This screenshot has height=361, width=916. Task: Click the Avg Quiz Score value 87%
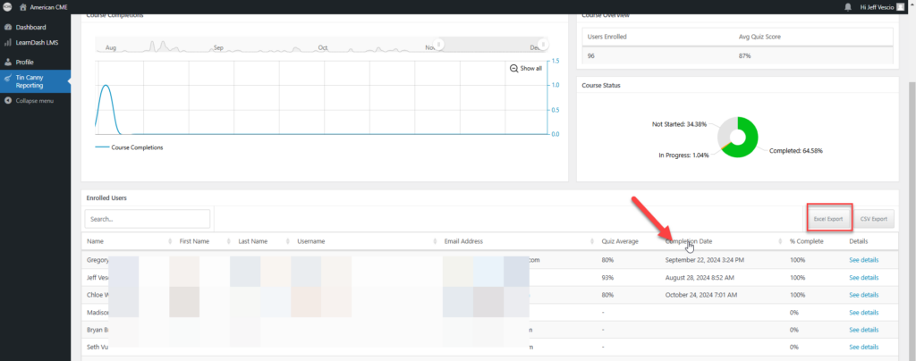point(745,56)
